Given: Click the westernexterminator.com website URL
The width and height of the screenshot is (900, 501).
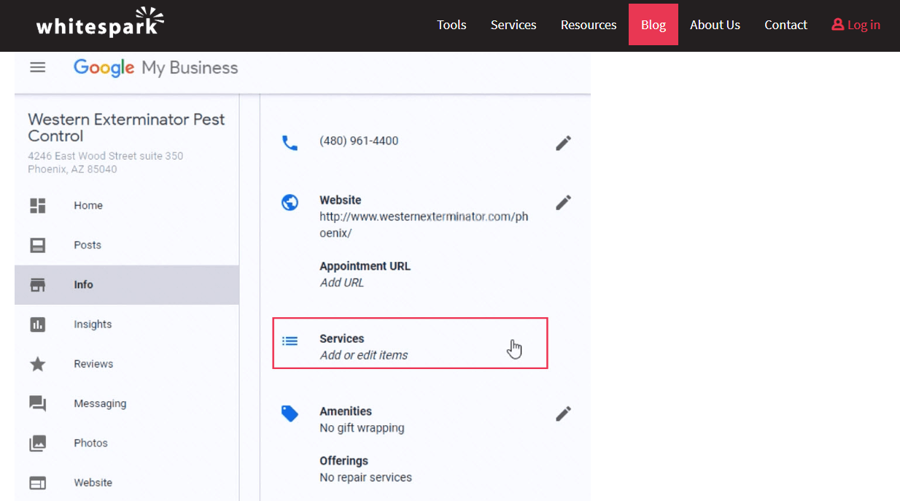Looking at the screenshot, I should [424, 225].
